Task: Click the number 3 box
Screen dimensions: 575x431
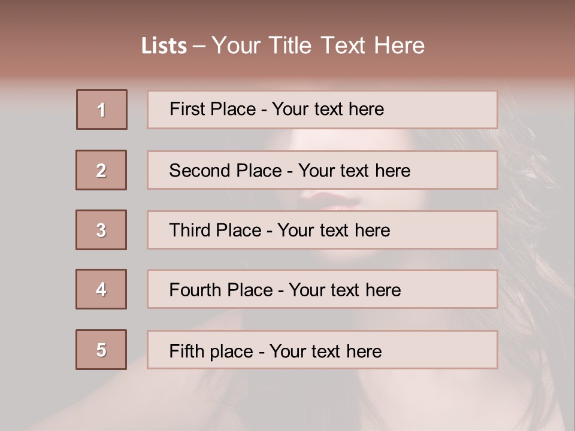Action: (101, 230)
